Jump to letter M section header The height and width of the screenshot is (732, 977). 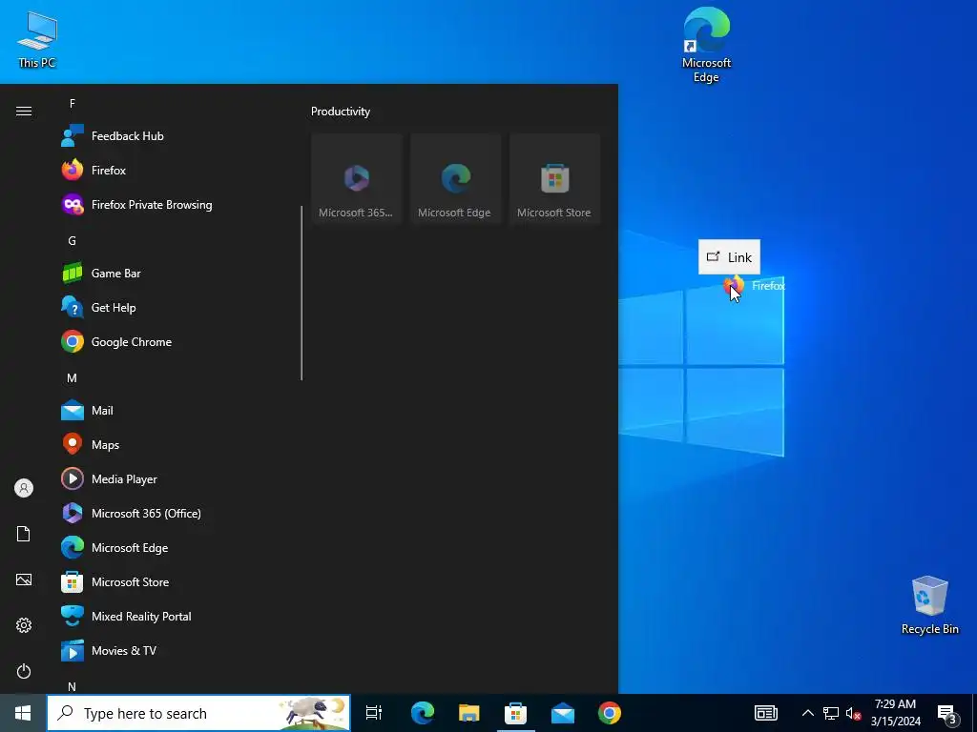coord(73,377)
